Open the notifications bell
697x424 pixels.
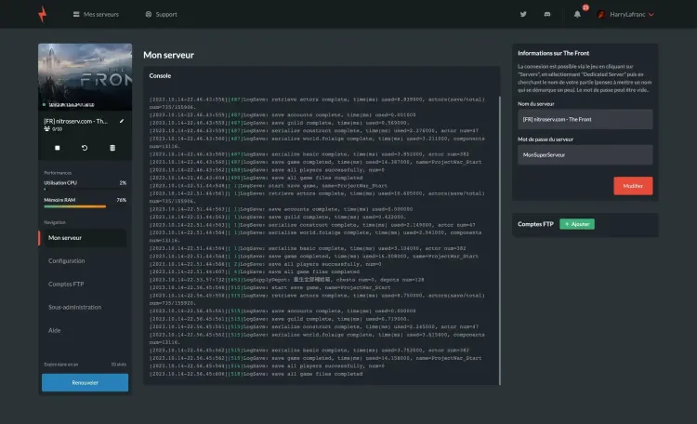tap(577, 14)
